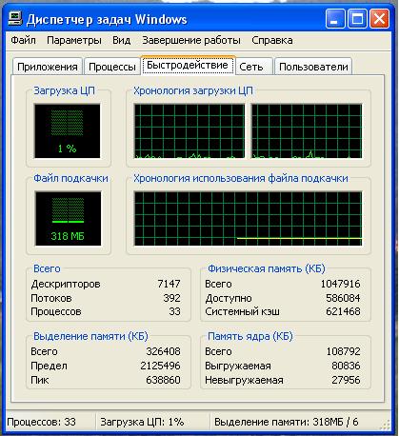Click status bar Выделение памяти: 318МБ entry

coord(287,422)
